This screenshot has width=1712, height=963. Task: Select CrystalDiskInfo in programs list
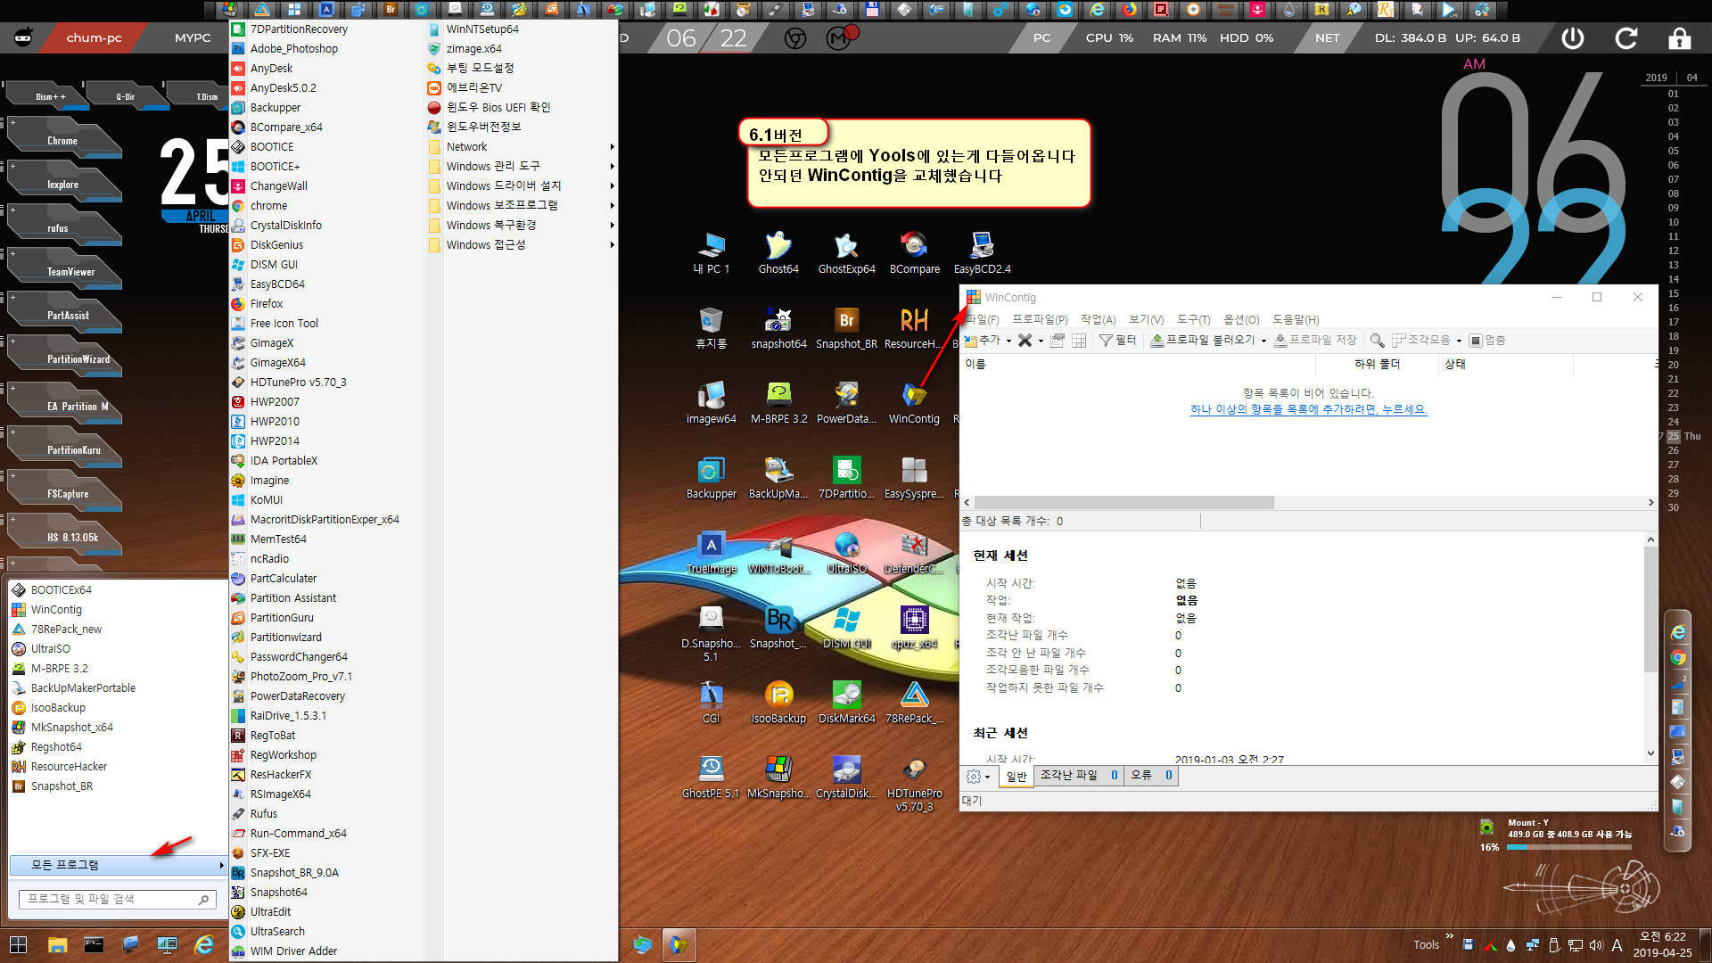pos(285,226)
